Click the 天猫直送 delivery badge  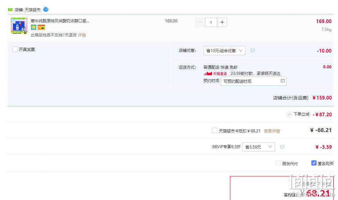pyautogui.click(x=215, y=74)
